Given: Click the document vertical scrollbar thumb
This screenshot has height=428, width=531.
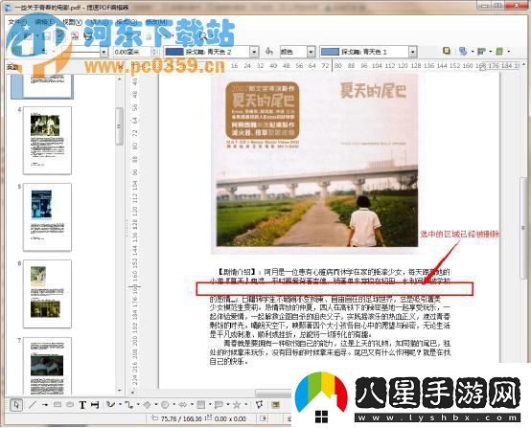Looking at the screenshot, I should click(523, 229).
